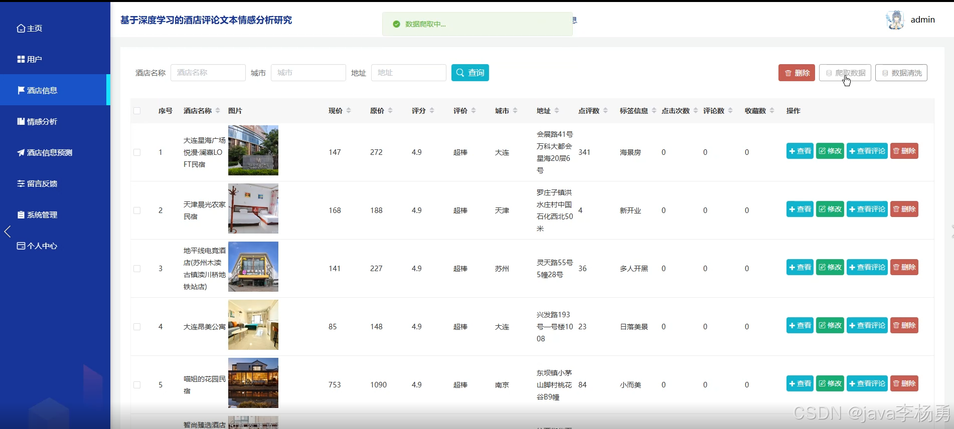Click the 数据清洗 button
Viewport: 954px width, 429px height.
pos(901,73)
